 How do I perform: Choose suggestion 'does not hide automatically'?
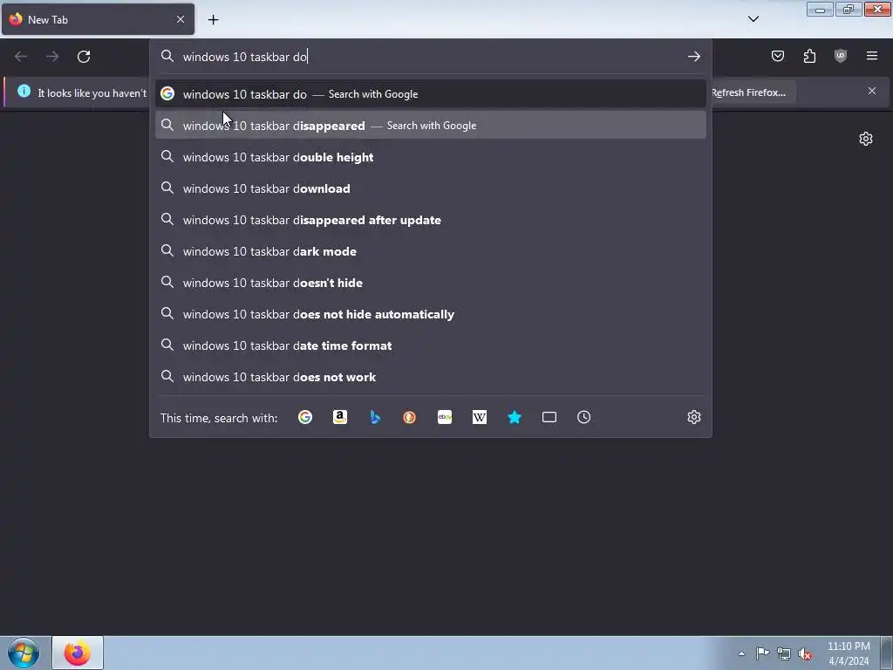(x=431, y=314)
